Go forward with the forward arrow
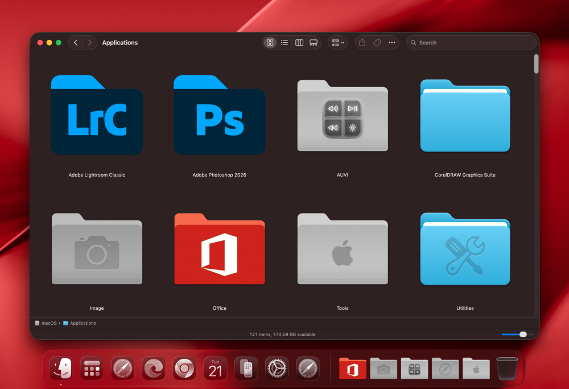The image size is (569, 389). (x=90, y=43)
